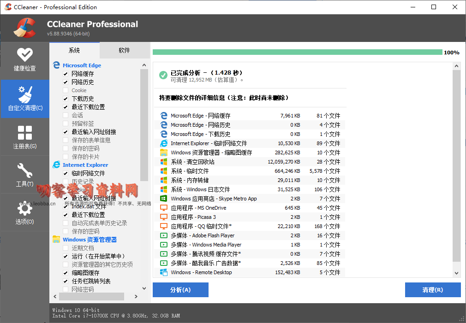Open the 健康检查 panel in the sidebar
This screenshot has width=466, height=323.
(x=25, y=60)
